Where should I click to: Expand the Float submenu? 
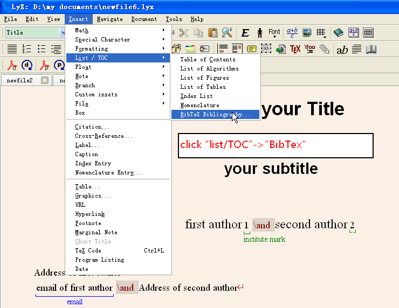point(119,67)
